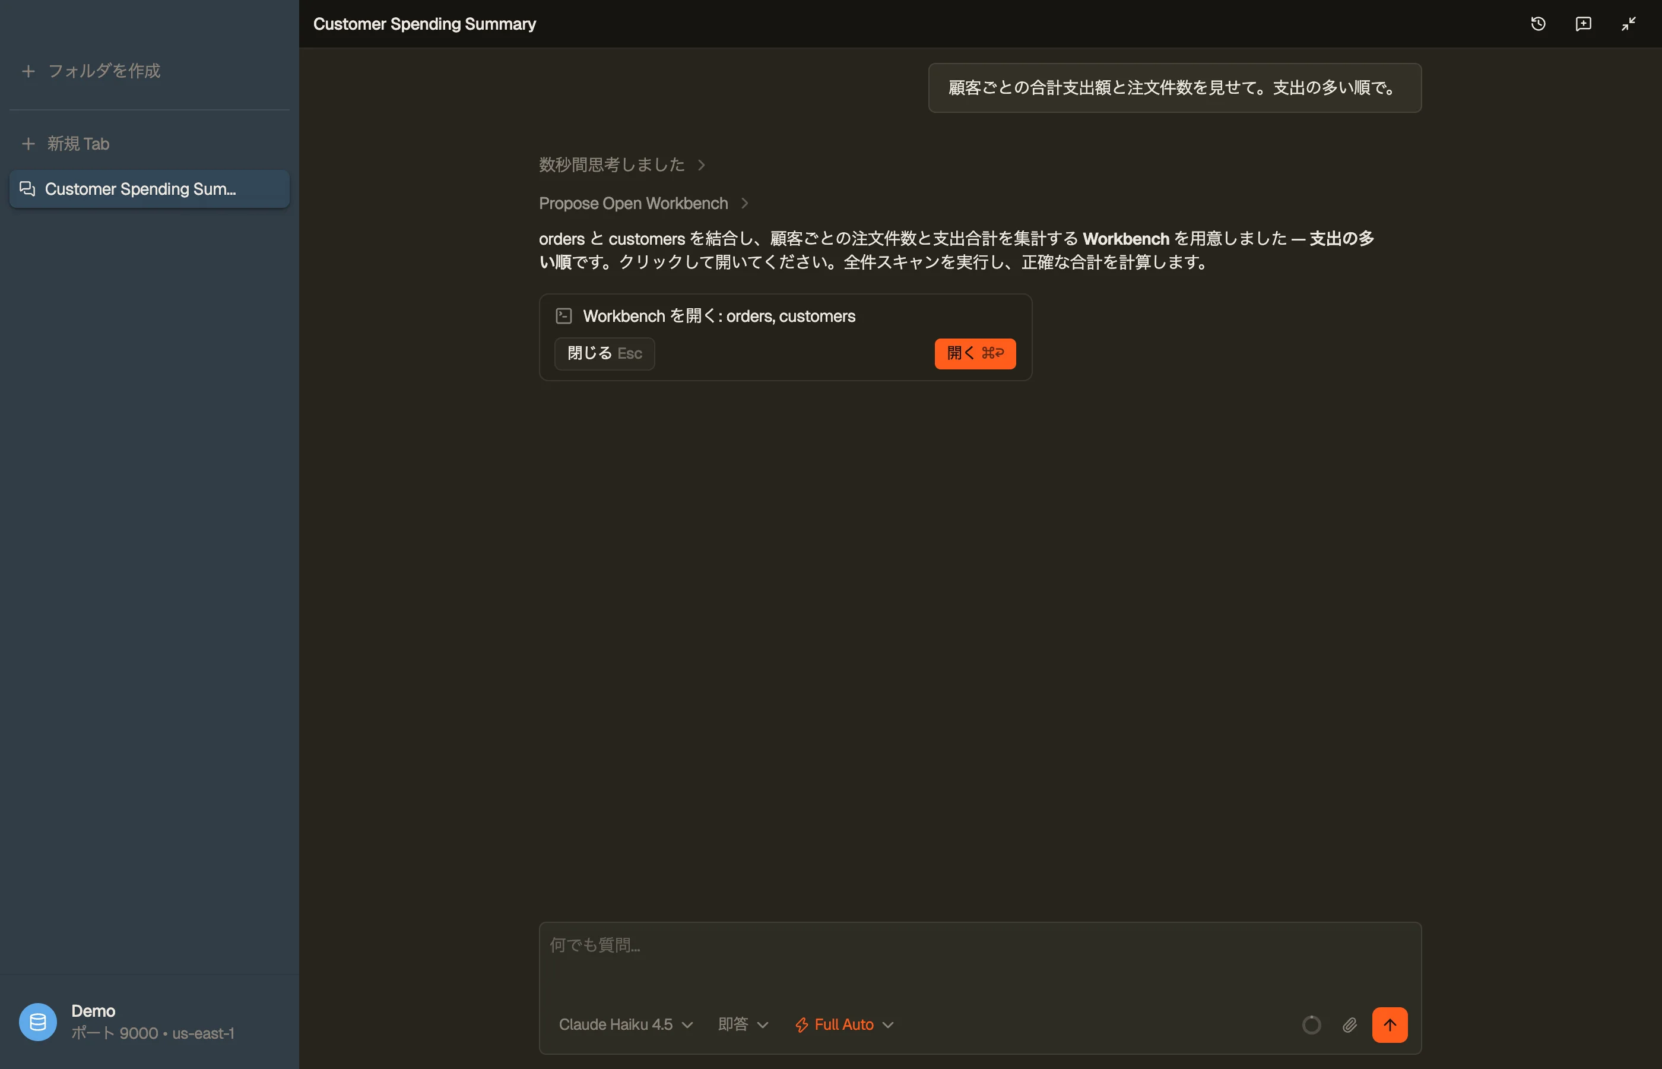Click the attach file paperclip icon
This screenshot has height=1069, width=1662.
[x=1349, y=1024]
